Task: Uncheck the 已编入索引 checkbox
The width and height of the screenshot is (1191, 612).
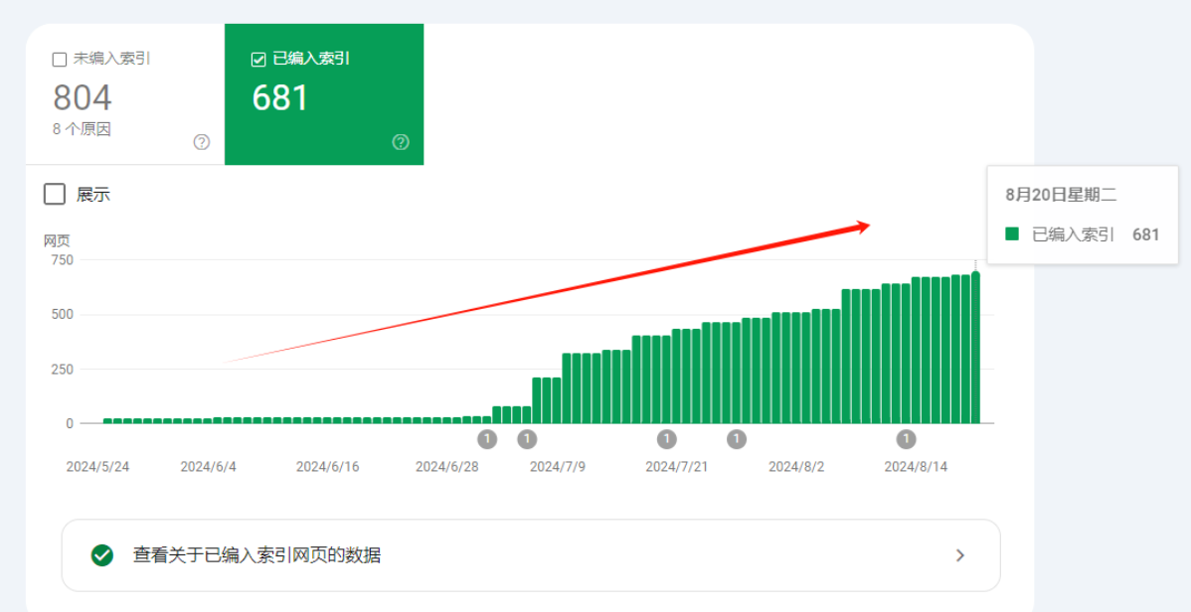Action: click(x=258, y=60)
